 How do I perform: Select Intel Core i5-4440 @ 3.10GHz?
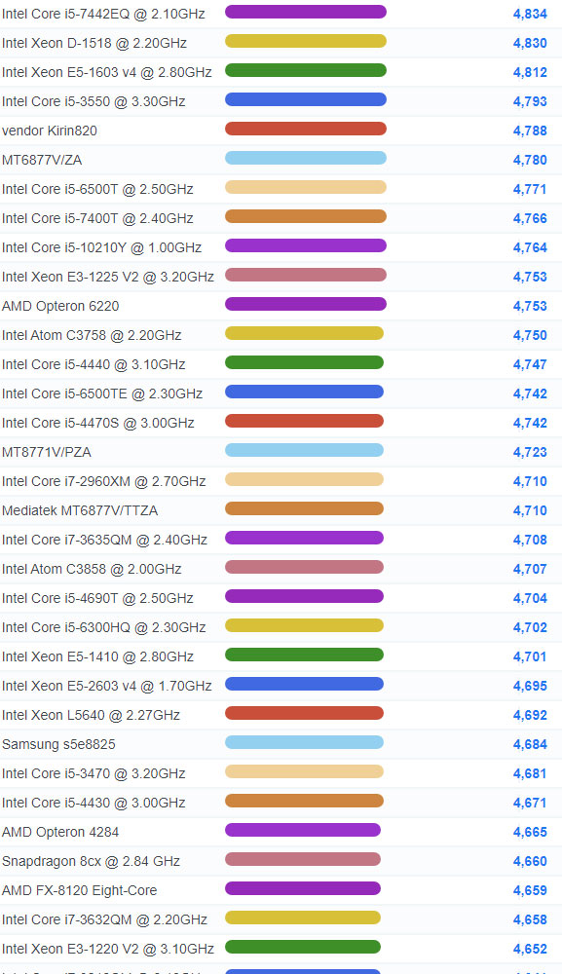point(94,364)
